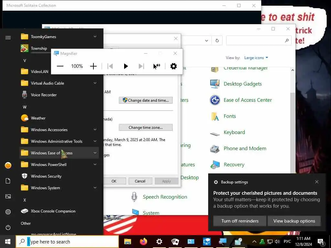This screenshot has width=331, height=248.
Task: Open File Explorer from taskbar
Action: pyautogui.click(x=127, y=242)
